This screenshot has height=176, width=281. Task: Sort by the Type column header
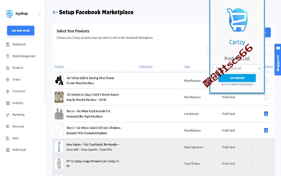click(187, 66)
